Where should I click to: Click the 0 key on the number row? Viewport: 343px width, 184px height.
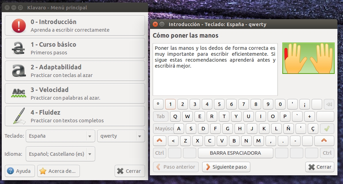pyautogui.click(x=280, y=104)
